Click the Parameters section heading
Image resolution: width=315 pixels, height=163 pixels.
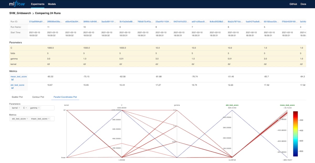[15, 42]
